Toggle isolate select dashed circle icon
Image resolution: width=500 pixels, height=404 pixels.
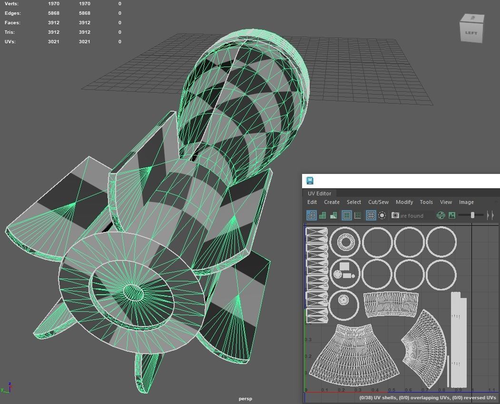[x=382, y=215]
